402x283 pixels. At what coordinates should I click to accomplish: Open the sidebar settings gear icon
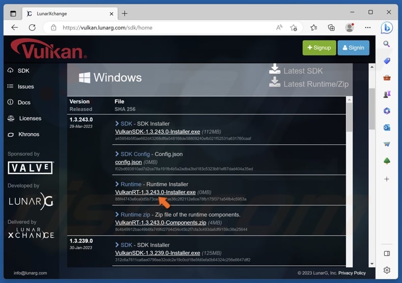coord(387,270)
